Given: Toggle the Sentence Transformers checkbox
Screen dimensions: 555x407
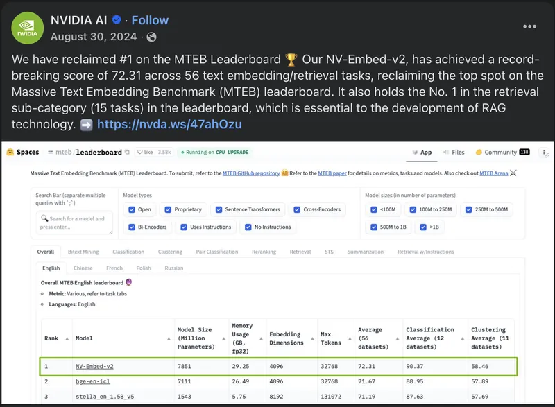Looking at the screenshot, I should pyautogui.click(x=219, y=209).
